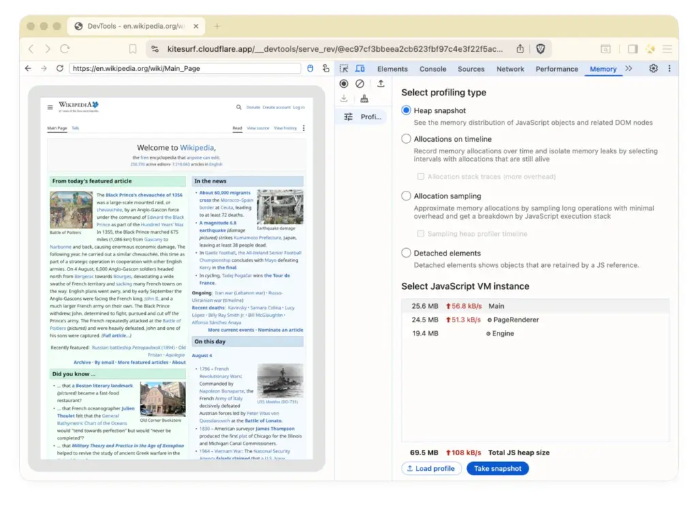Click the Take snapshot button

(x=497, y=468)
